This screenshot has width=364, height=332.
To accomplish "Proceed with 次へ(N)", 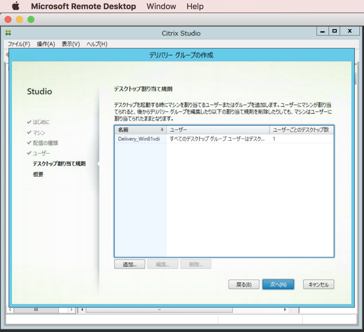I will tap(278, 284).
